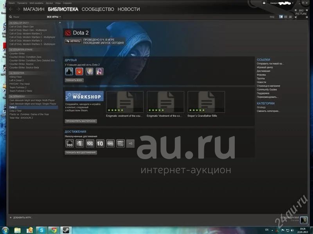Click ПРОСМОТРЕТЬ МАСТЕРСКУЮ button

pos(81,121)
